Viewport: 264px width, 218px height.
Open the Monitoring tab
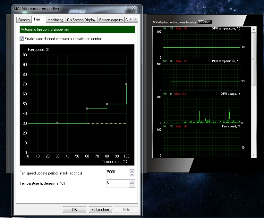pos(55,20)
